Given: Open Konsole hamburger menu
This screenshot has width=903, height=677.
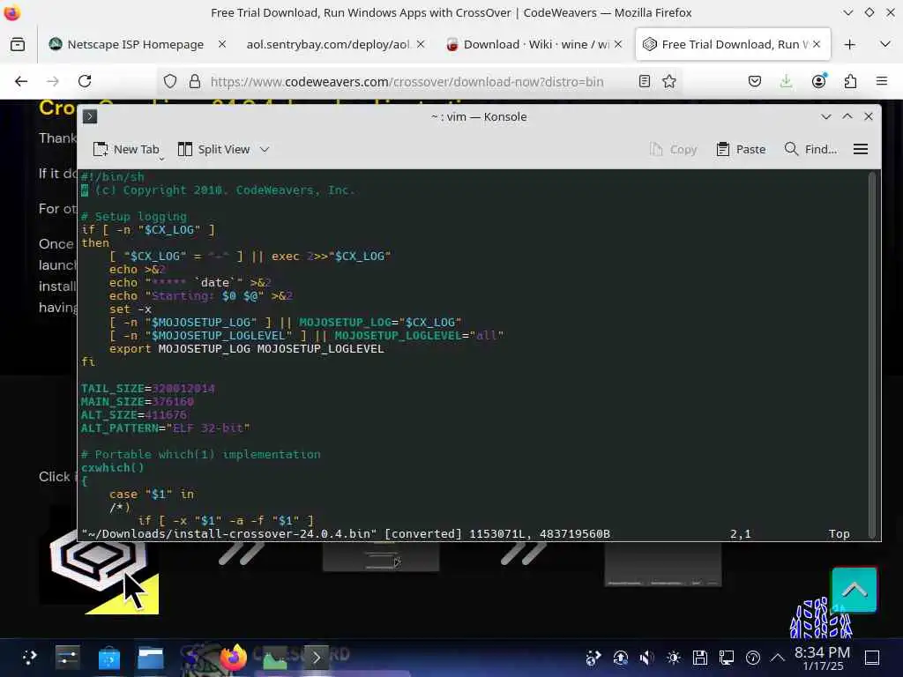Looking at the screenshot, I should [861, 150].
